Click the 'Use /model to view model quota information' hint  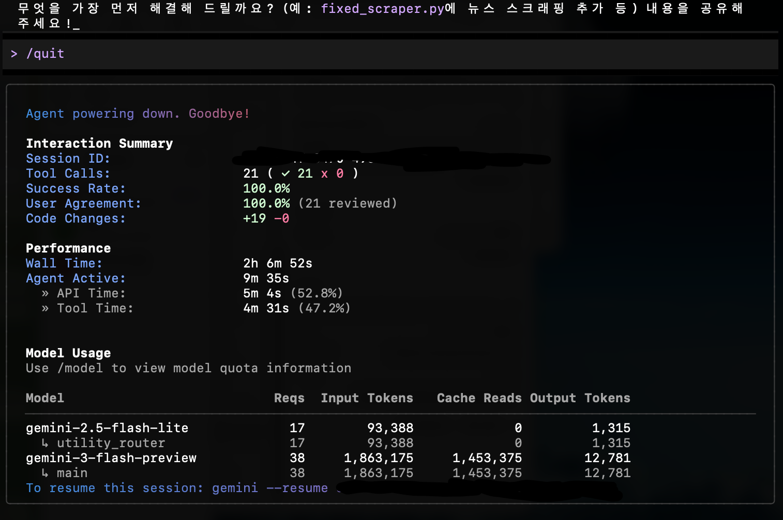click(189, 368)
